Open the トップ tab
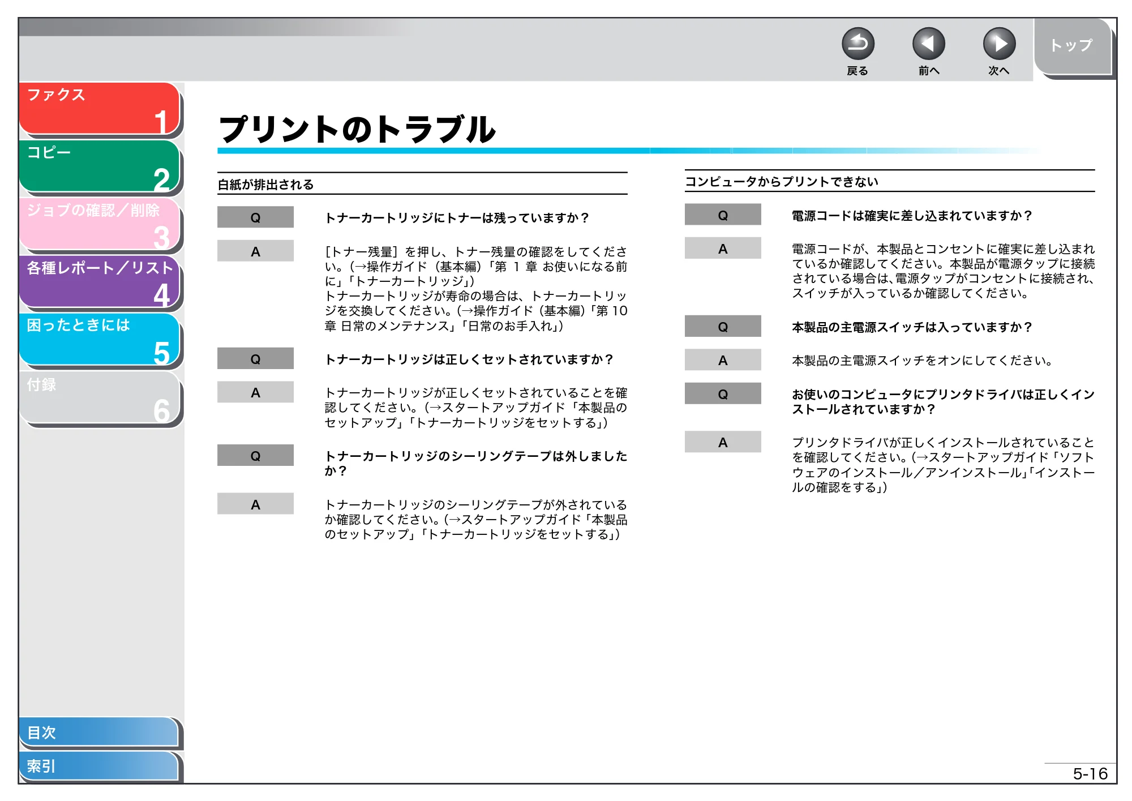Screen dimensions: 1132x801 tap(1072, 45)
